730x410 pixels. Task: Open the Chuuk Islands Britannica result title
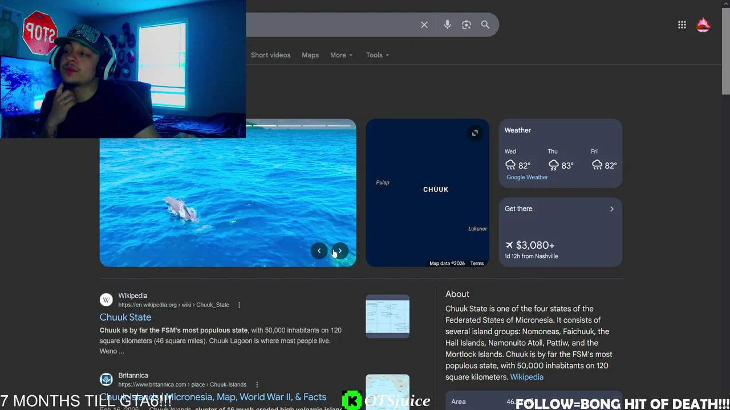213,397
